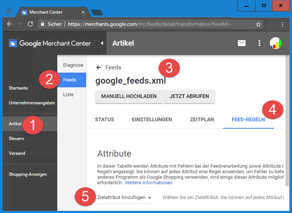
Task: Select FEED-REGELN tab
Action: point(248,119)
